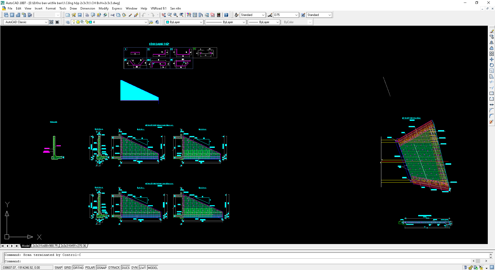
Task: Select the Offset tool
Action: [492, 48]
